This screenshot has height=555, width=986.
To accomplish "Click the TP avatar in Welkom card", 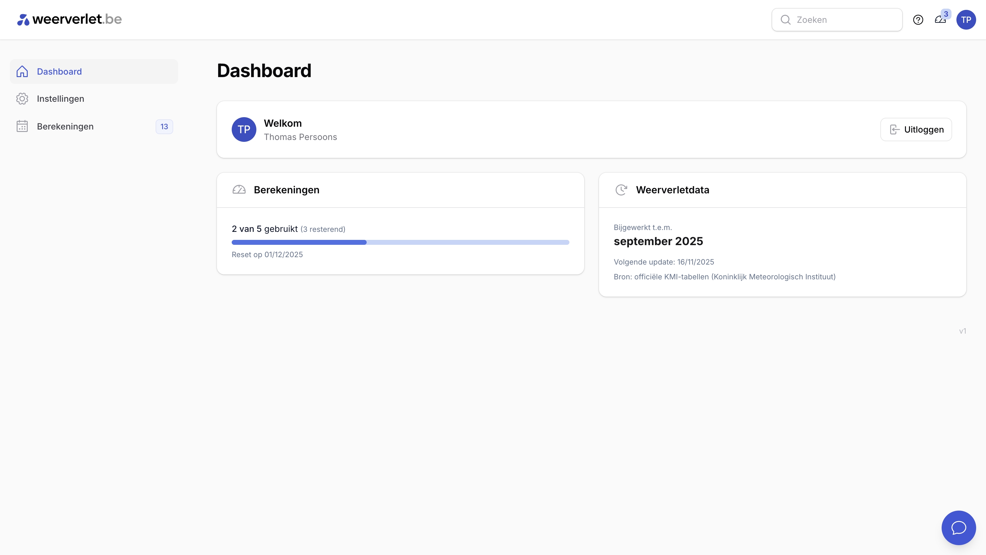I will pos(244,129).
